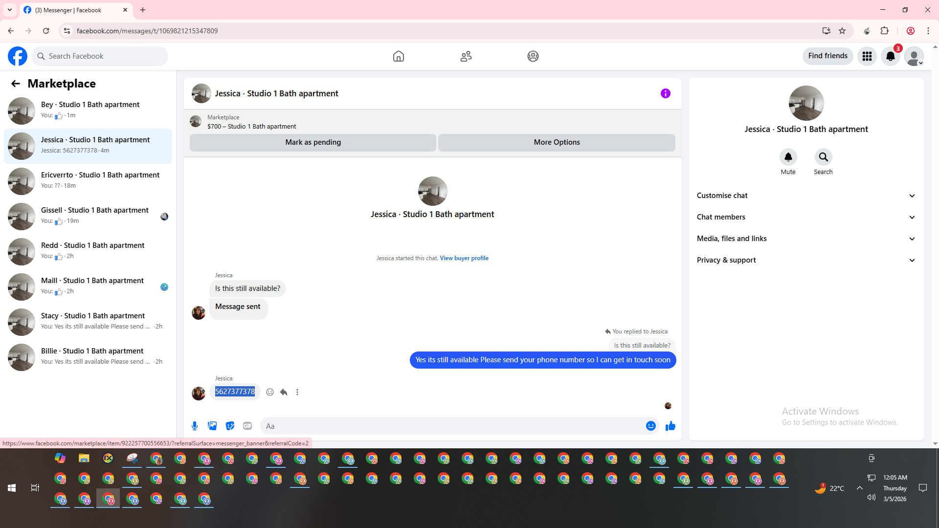This screenshot has height=528, width=939.
Task: Open File Explorer from taskbar
Action: click(x=84, y=459)
